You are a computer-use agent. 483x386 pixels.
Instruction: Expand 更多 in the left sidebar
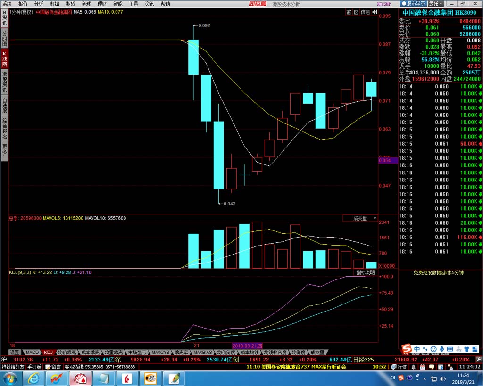pos(5,150)
